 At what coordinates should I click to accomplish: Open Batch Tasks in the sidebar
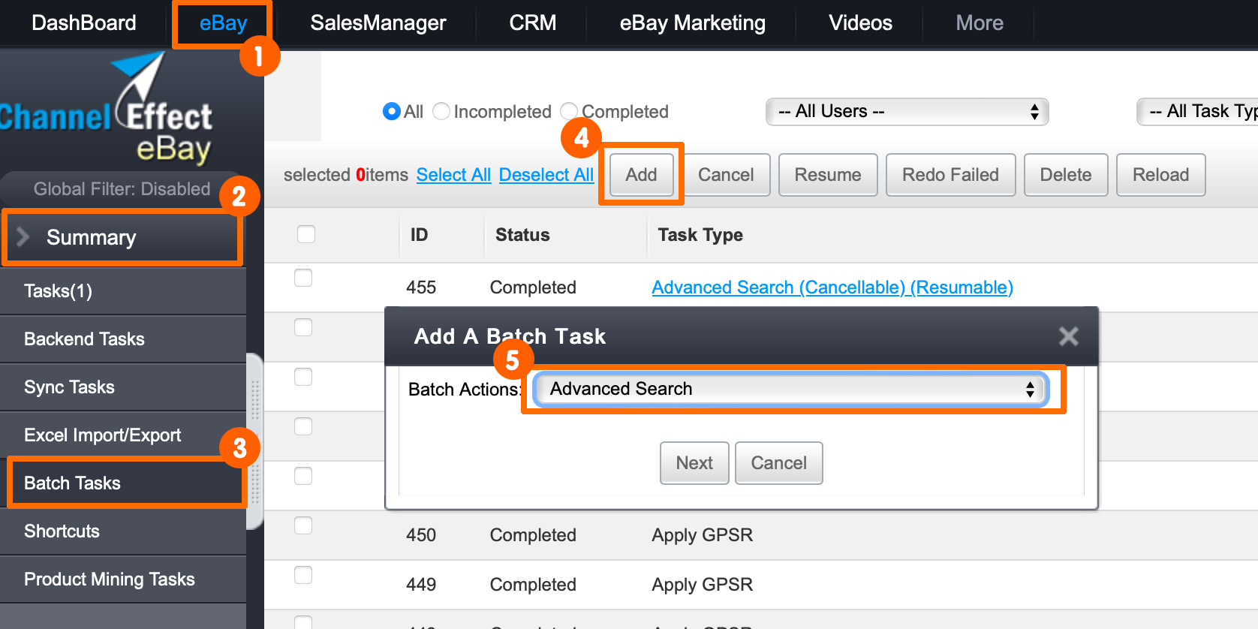click(x=123, y=483)
